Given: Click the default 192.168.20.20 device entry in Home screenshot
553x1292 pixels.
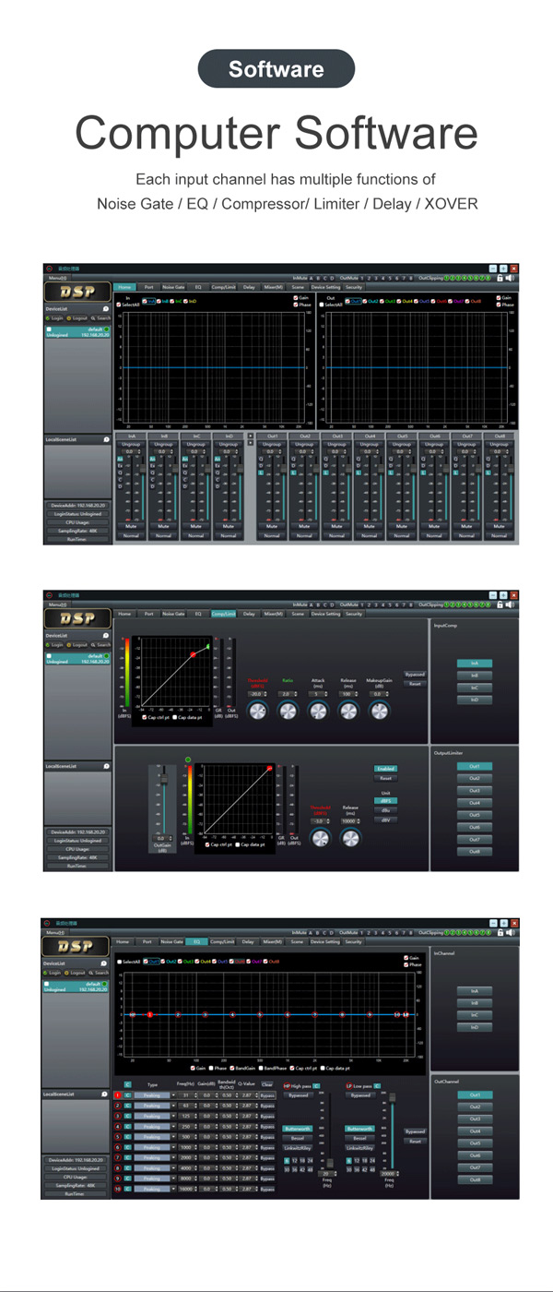Looking at the screenshot, I should point(77,334).
